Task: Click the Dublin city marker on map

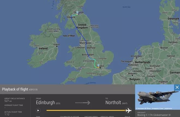Action: click(x=57, y=46)
